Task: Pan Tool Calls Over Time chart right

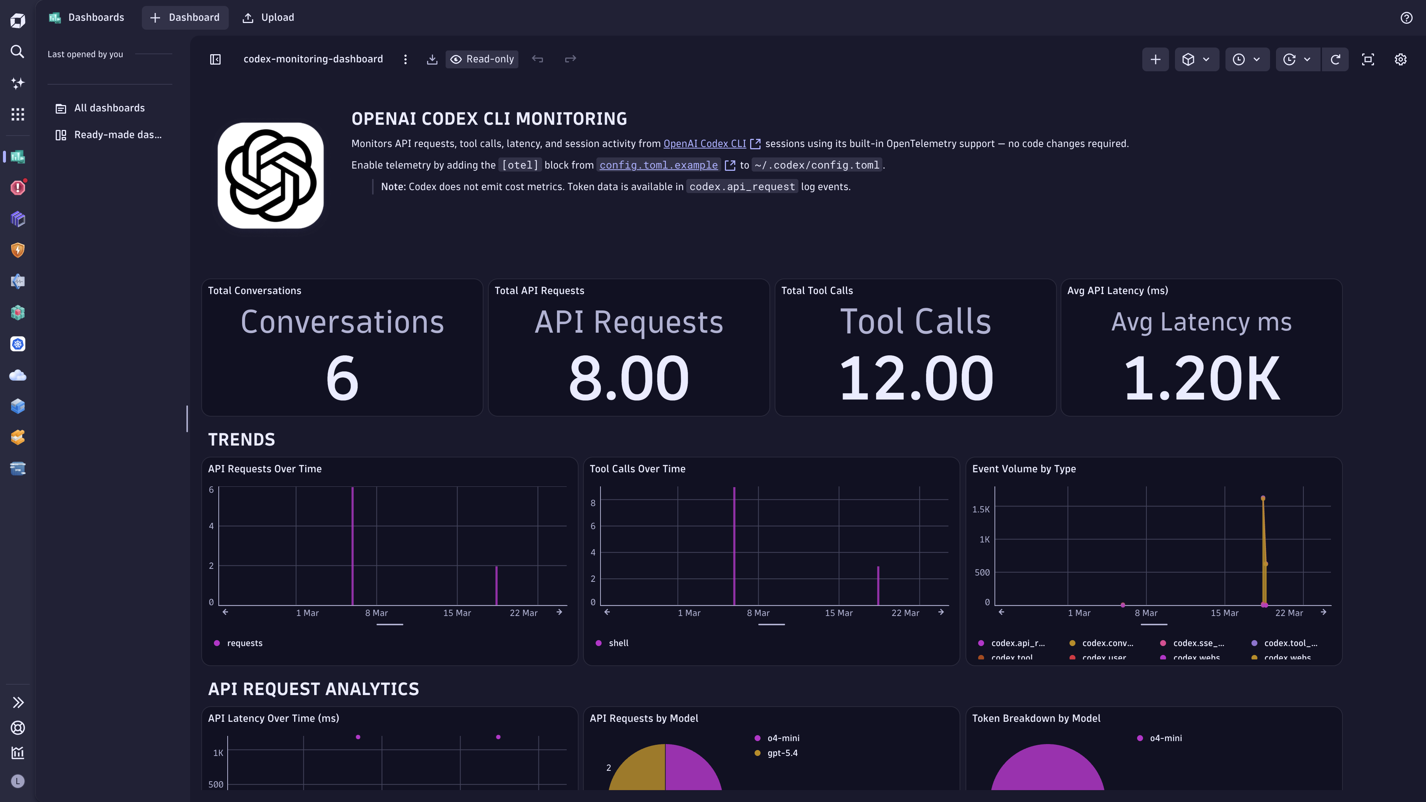Action: click(x=941, y=612)
